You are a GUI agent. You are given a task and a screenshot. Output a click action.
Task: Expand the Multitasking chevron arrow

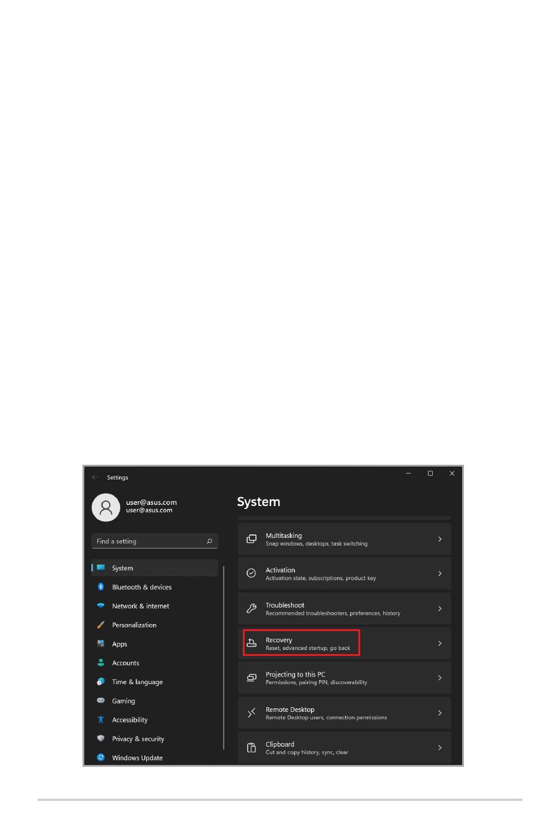click(440, 539)
